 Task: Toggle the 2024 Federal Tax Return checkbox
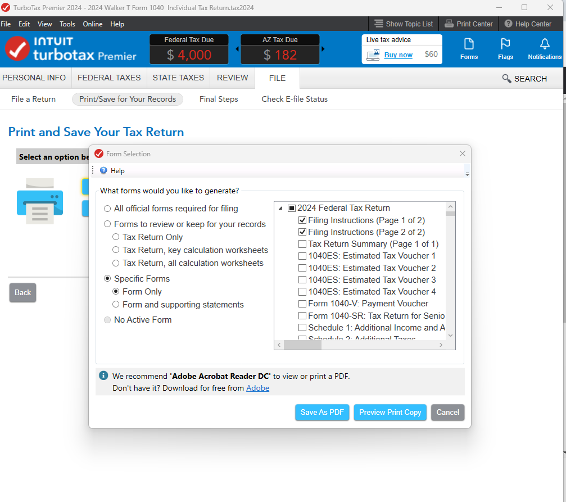coord(292,208)
